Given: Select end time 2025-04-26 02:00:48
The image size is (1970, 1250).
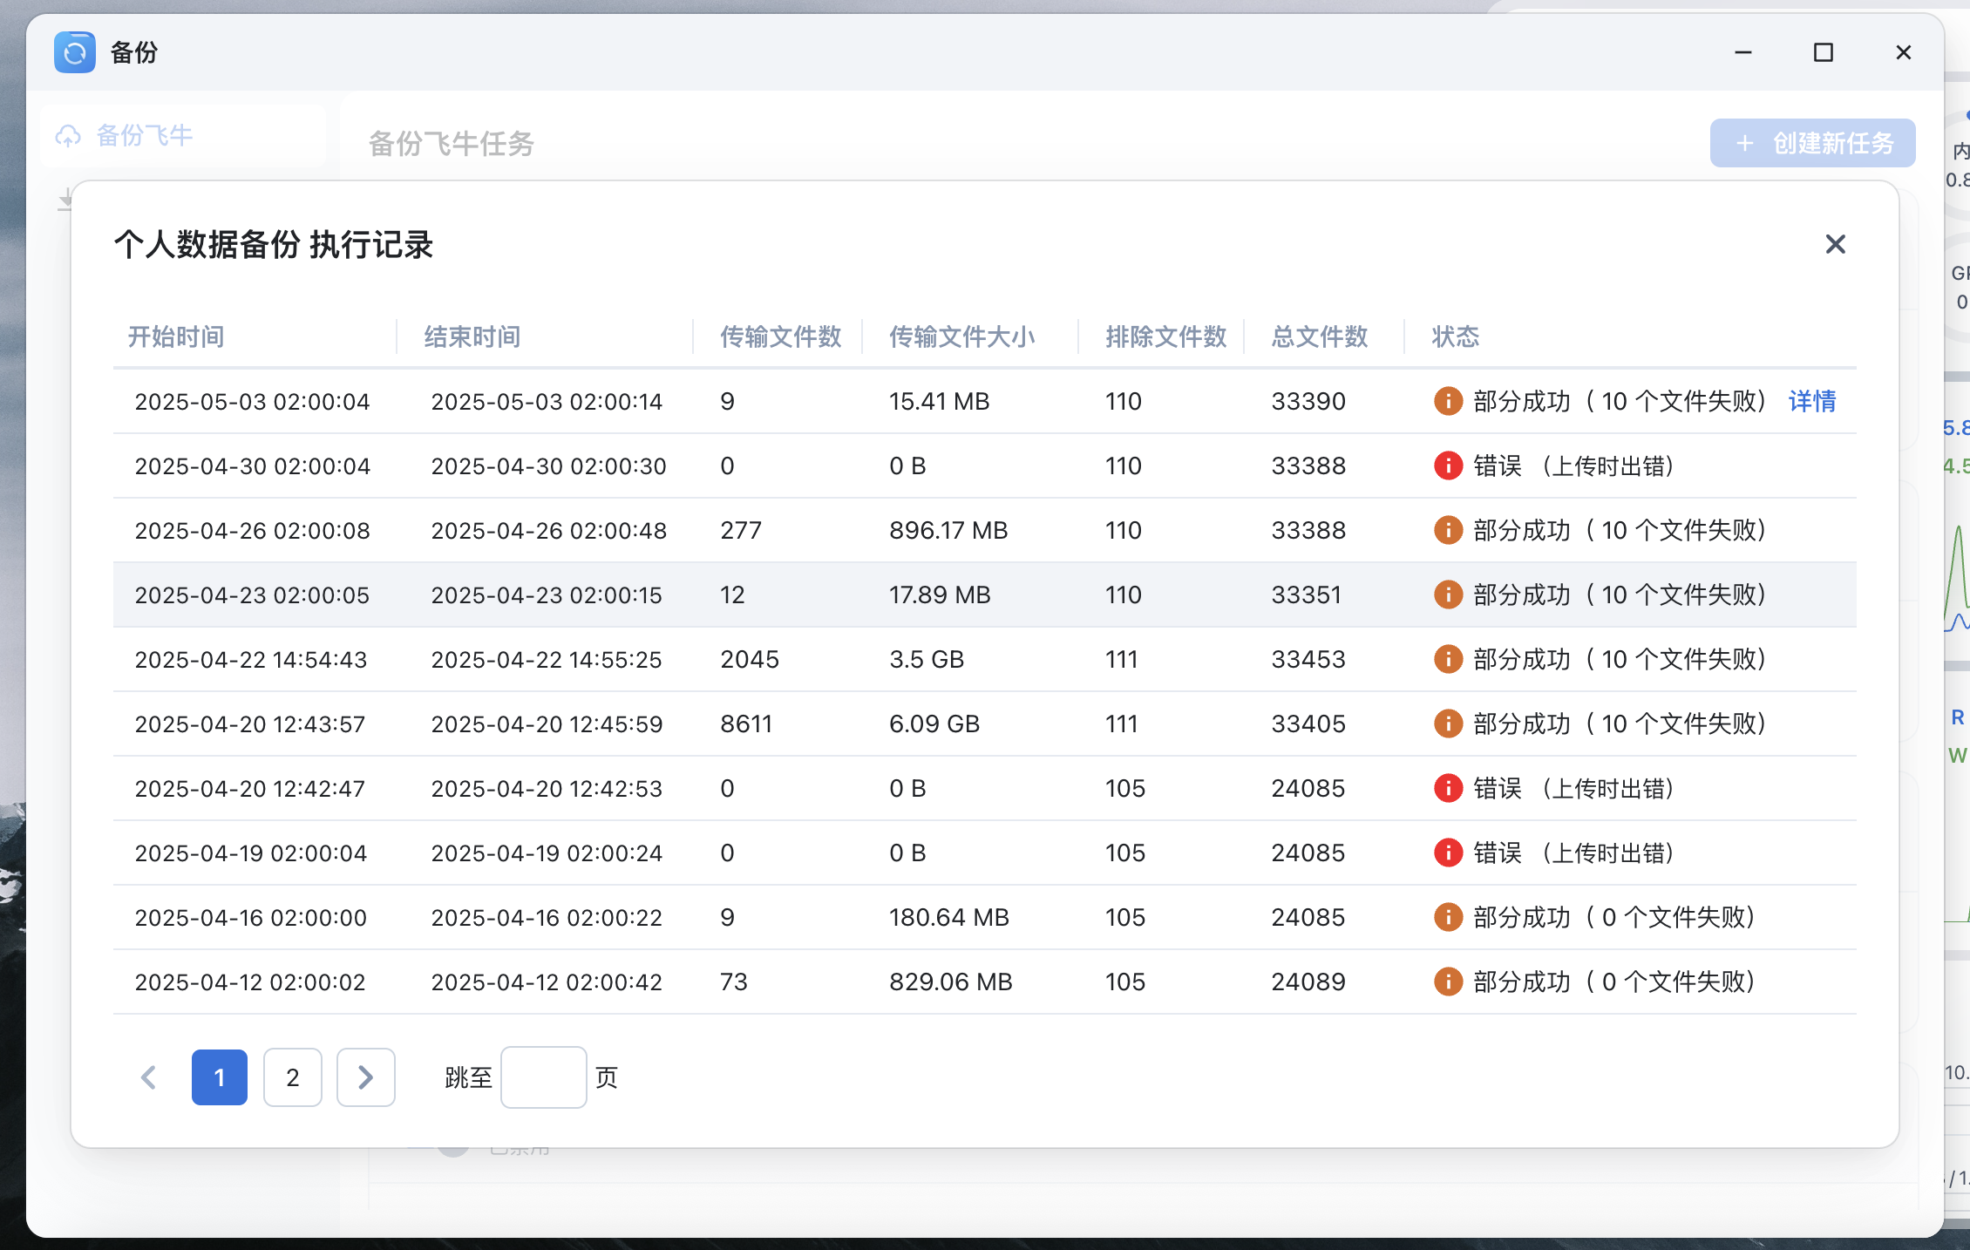Looking at the screenshot, I should tap(548, 530).
